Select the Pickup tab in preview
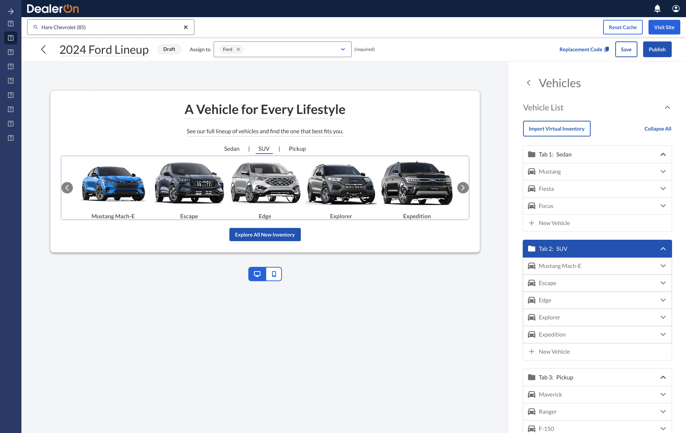Image resolution: width=686 pixels, height=433 pixels. (x=297, y=149)
